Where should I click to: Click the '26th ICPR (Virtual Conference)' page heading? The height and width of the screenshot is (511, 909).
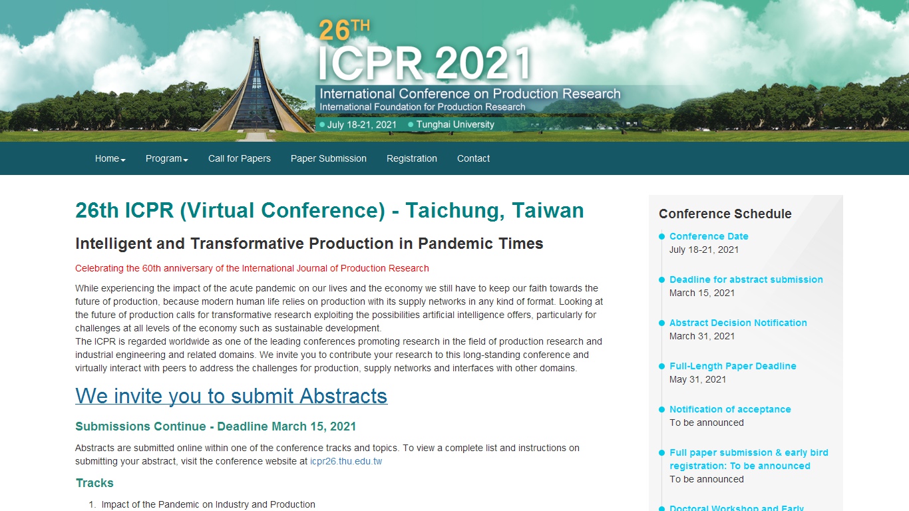point(329,210)
